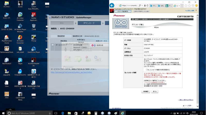Open the calculator taskbar icon
206x115 pixels.
tap(96, 113)
